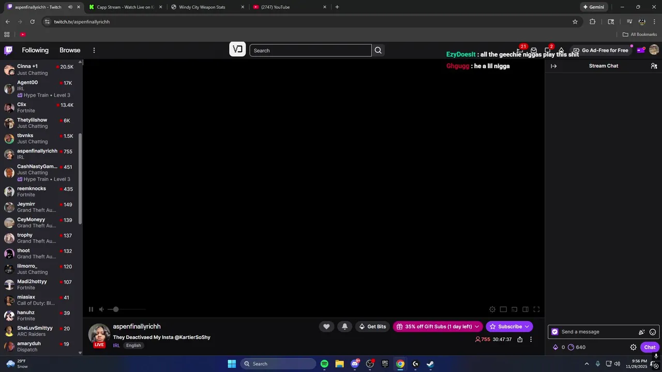The image size is (662, 372).
Task: Share the stream with the share icon
Action: tap(520, 339)
